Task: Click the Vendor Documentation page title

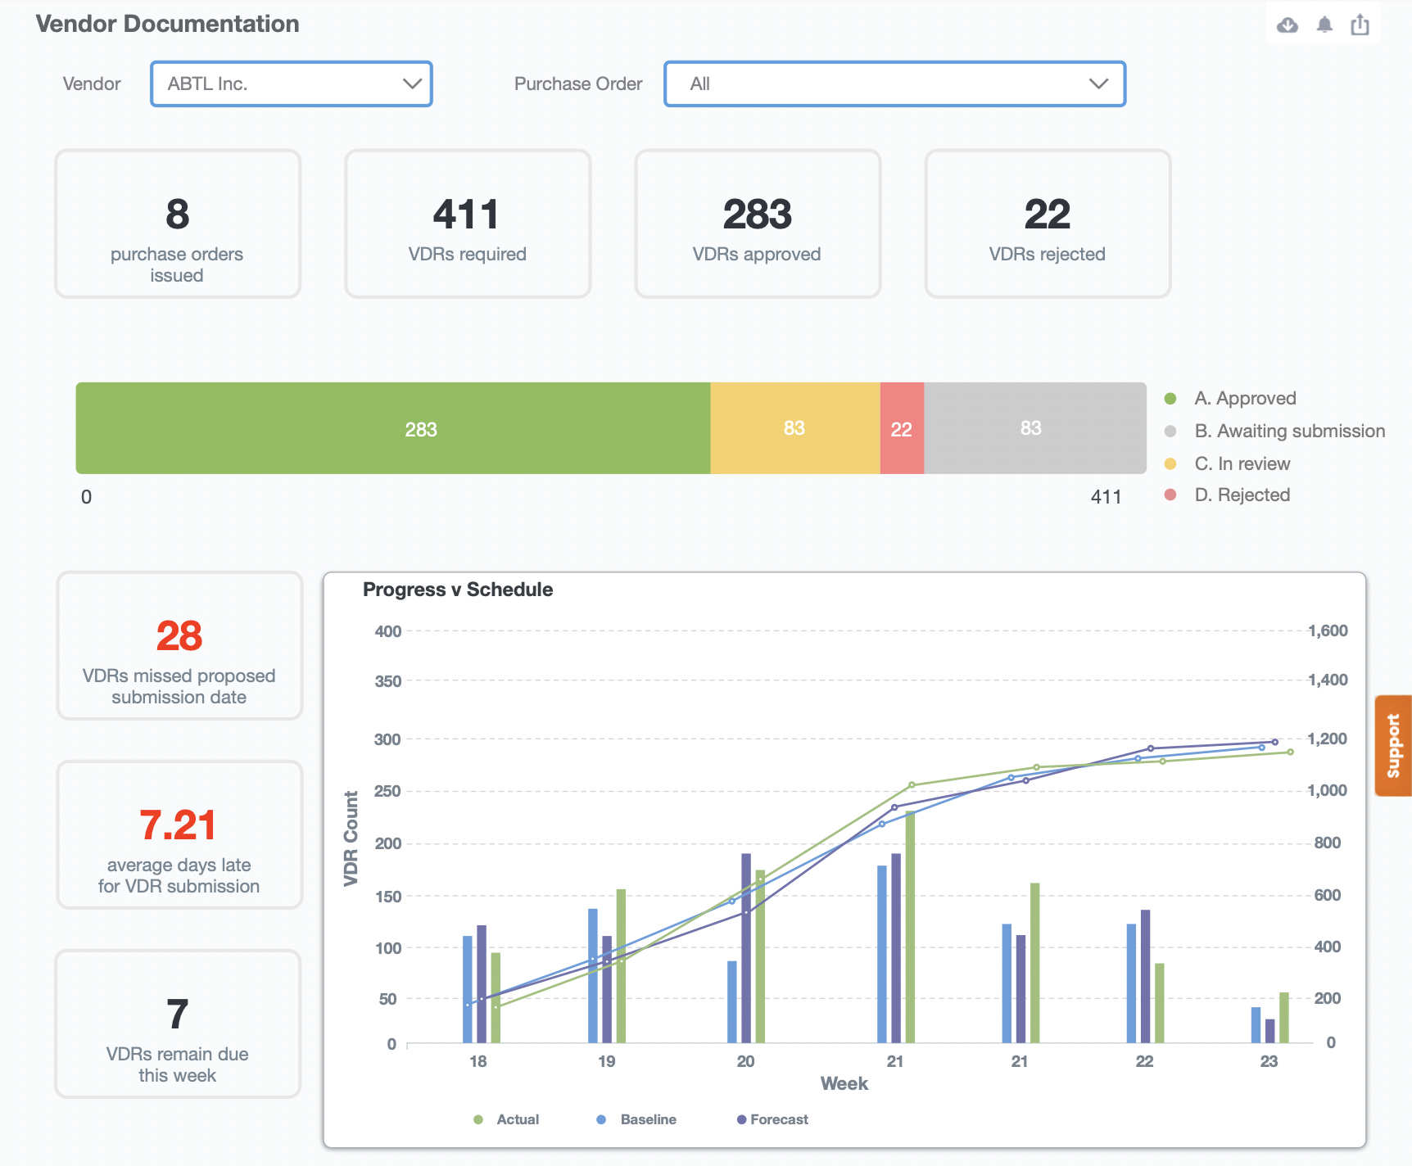Action: pos(167,24)
